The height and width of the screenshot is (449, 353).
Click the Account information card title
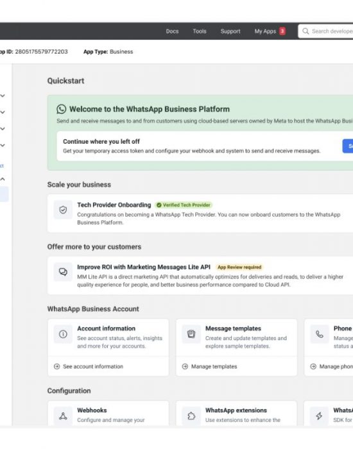point(107,328)
